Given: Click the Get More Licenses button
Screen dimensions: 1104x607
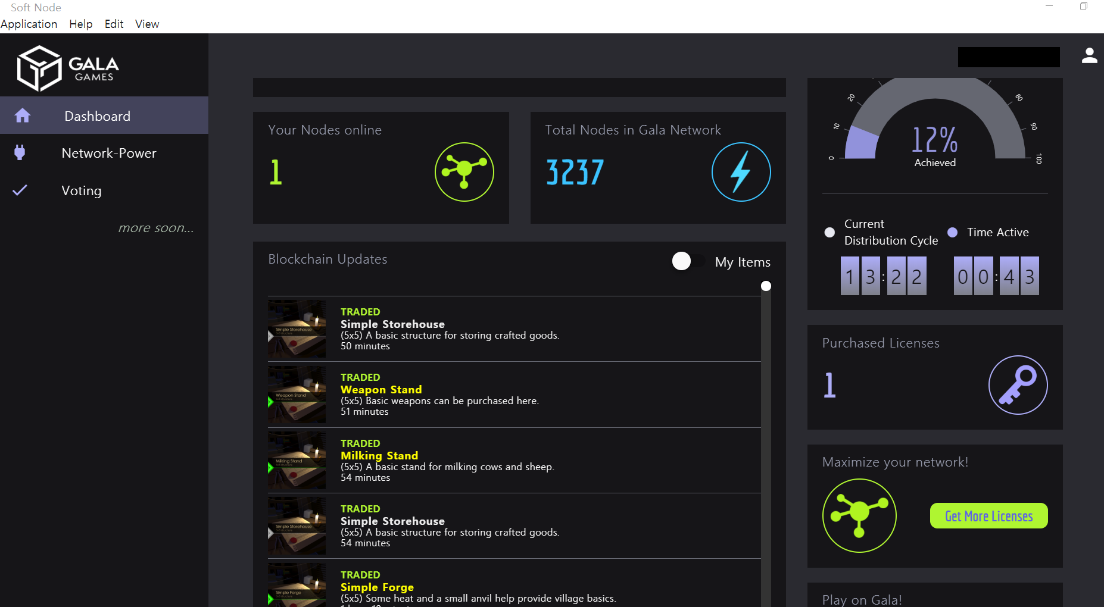Looking at the screenshot, I should 989,516.
